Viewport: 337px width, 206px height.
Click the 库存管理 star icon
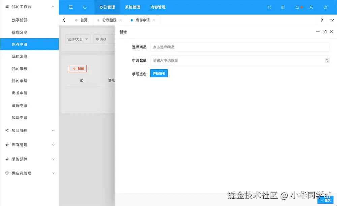tap(7, 145)
